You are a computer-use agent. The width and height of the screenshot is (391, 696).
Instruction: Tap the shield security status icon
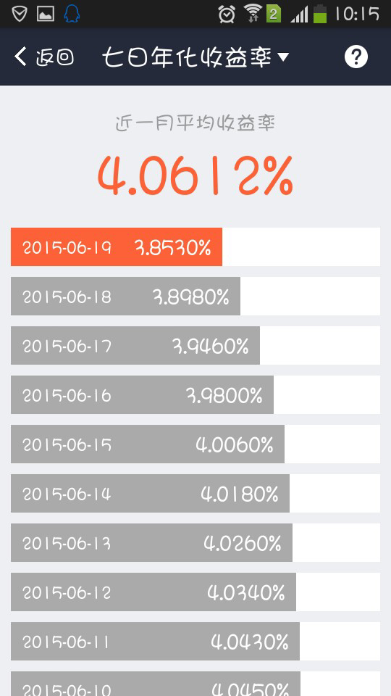19,14
